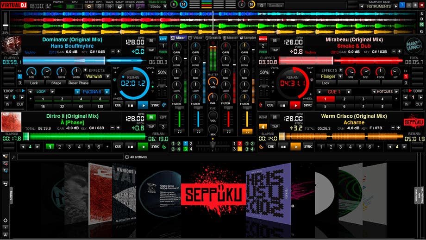The height and width of the screenshot is (240, 426).
Task: Set loop OUT point on Mirabeau deck
Action: 419,104
